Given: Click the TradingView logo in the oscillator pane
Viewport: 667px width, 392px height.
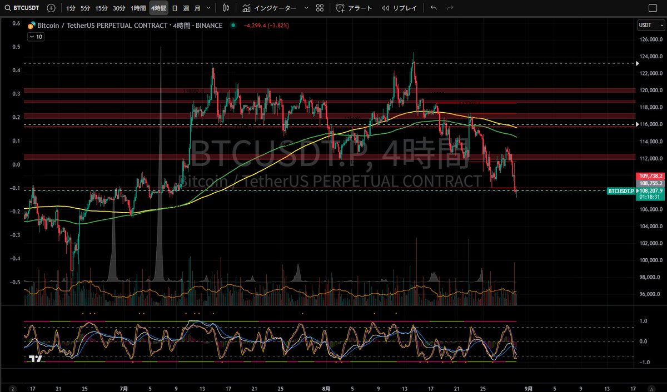Looking at the screenshot, I should pos(36,359).
